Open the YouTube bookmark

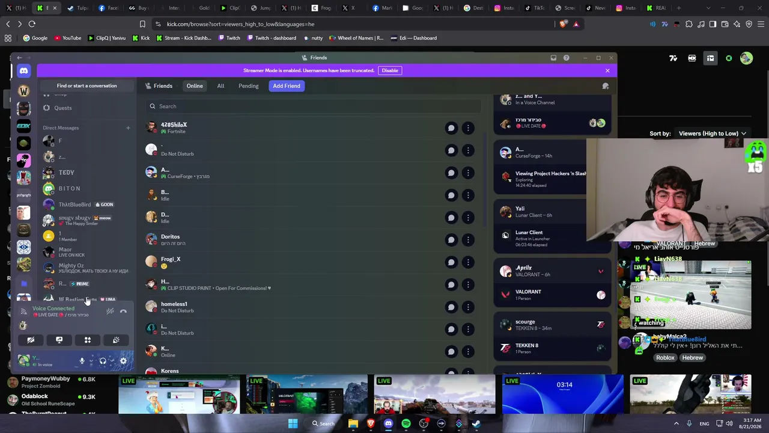[68, 38]
